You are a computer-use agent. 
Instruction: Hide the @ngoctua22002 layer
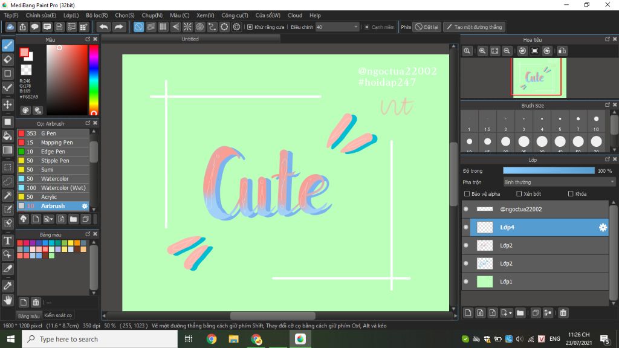pyautogui.click(x=466, y=209)
